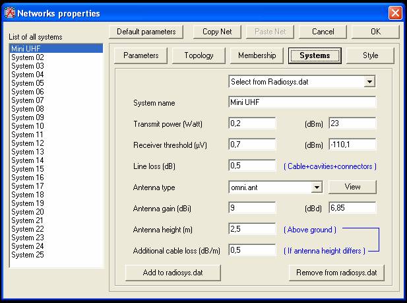
Task: Click Add to radiosys.dat button
Action: tap(173, 273)
